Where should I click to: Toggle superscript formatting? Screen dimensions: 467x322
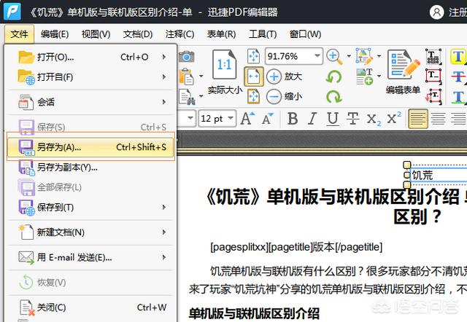(x=394, y=118)
